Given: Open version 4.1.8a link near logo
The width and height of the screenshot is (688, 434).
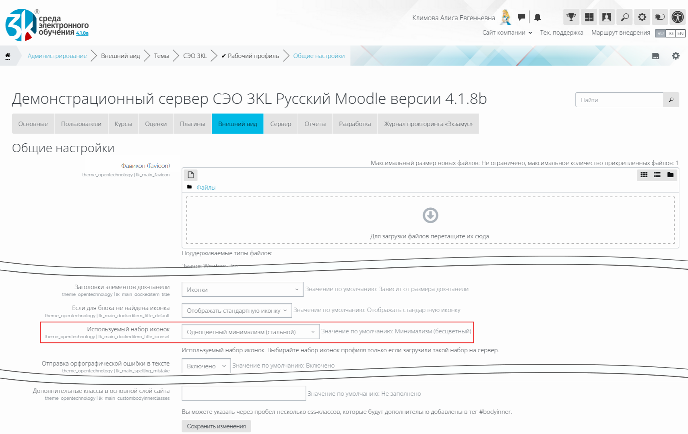Looking at the screenshot, I should [x=82, y=33].
